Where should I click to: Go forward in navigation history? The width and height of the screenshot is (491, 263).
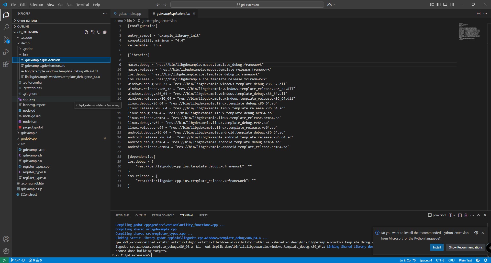tap(165, 5)
